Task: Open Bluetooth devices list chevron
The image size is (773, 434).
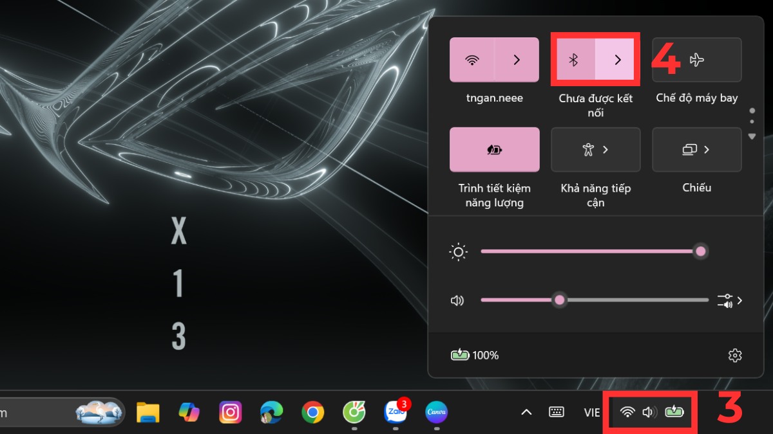Action: click(617, 60)
